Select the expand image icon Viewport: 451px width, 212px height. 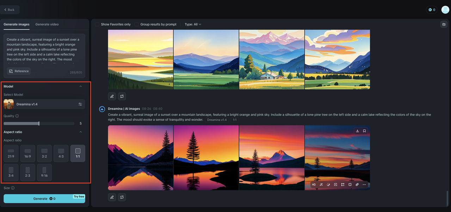tap(342, 185)
